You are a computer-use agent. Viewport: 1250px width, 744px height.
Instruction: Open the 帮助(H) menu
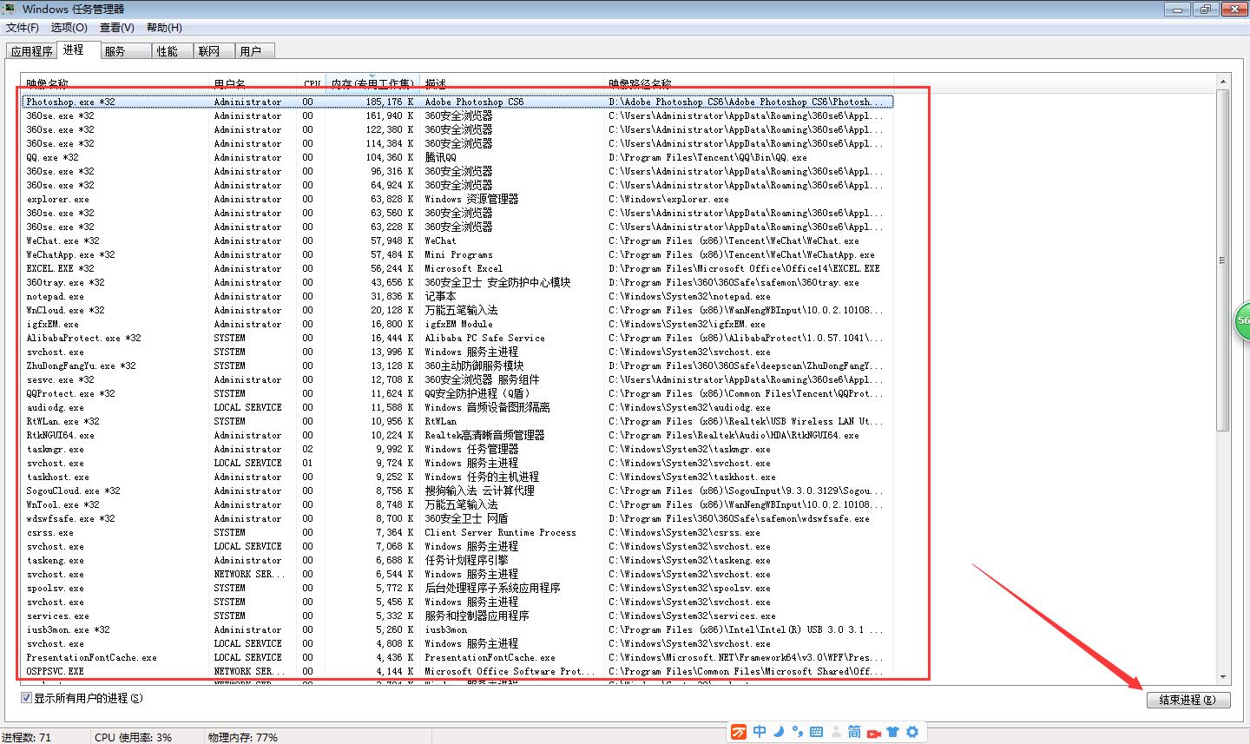[x=164, y=28]
